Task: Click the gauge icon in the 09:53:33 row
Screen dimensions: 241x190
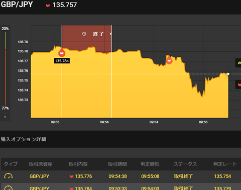Action: [x=9, y=188]
